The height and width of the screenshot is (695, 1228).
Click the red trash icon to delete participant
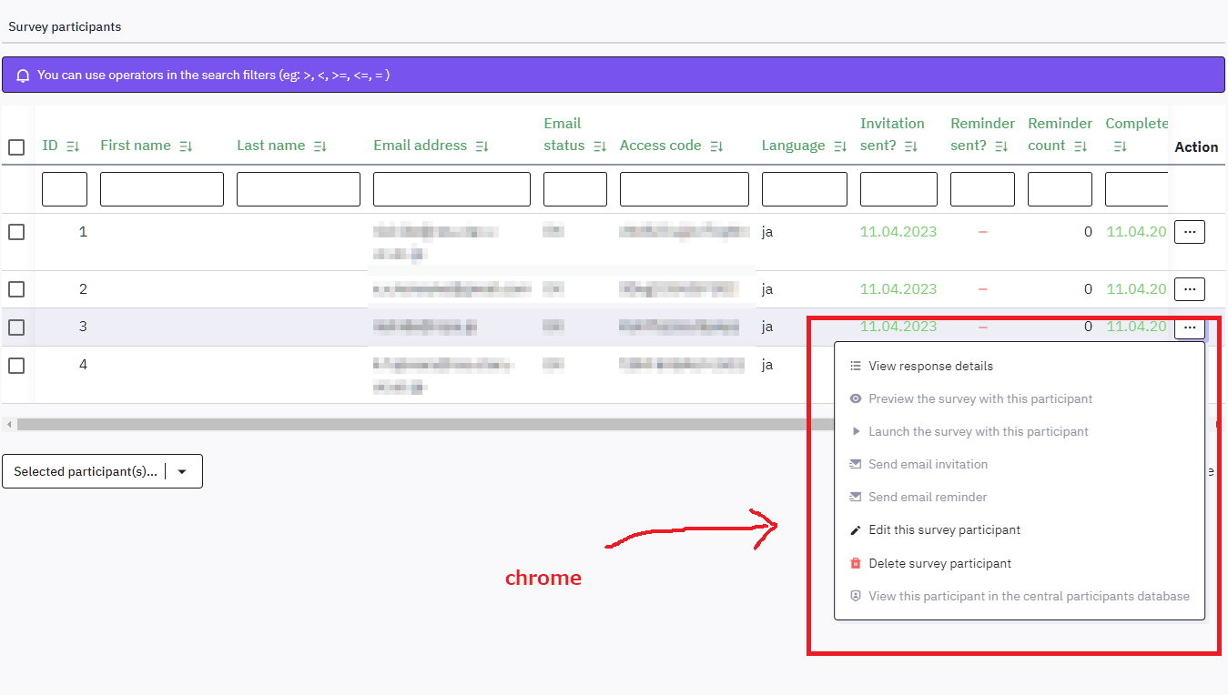(x=855, y=564)
